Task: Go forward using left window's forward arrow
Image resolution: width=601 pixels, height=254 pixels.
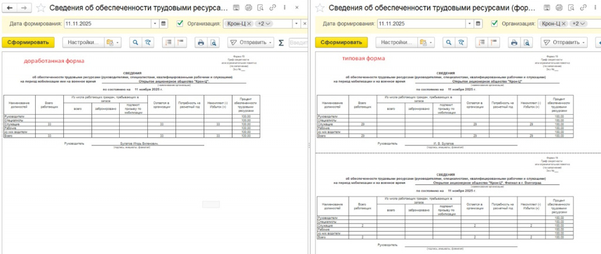Action: click(x=23, y=8)
